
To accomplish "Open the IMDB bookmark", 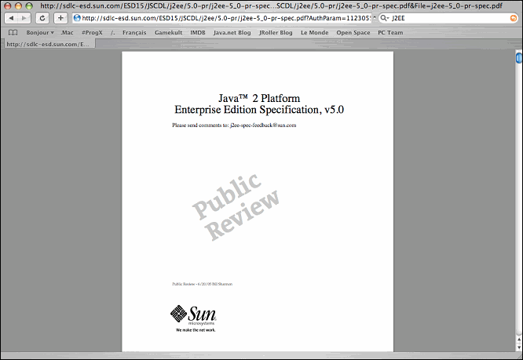I will [198, 33].
